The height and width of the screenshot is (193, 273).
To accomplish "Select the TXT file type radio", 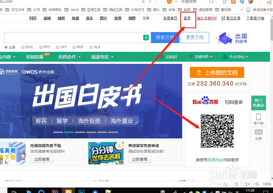I will (x=58, y=47).
